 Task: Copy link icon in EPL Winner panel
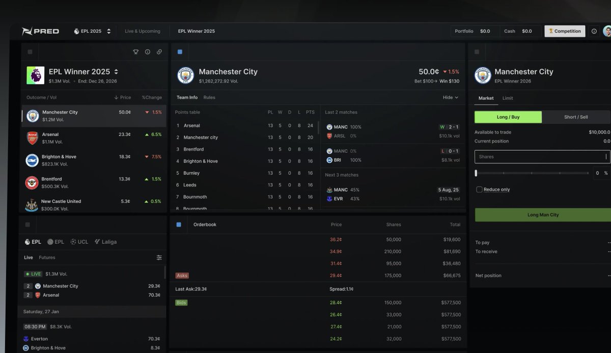[x=159, y=52]
